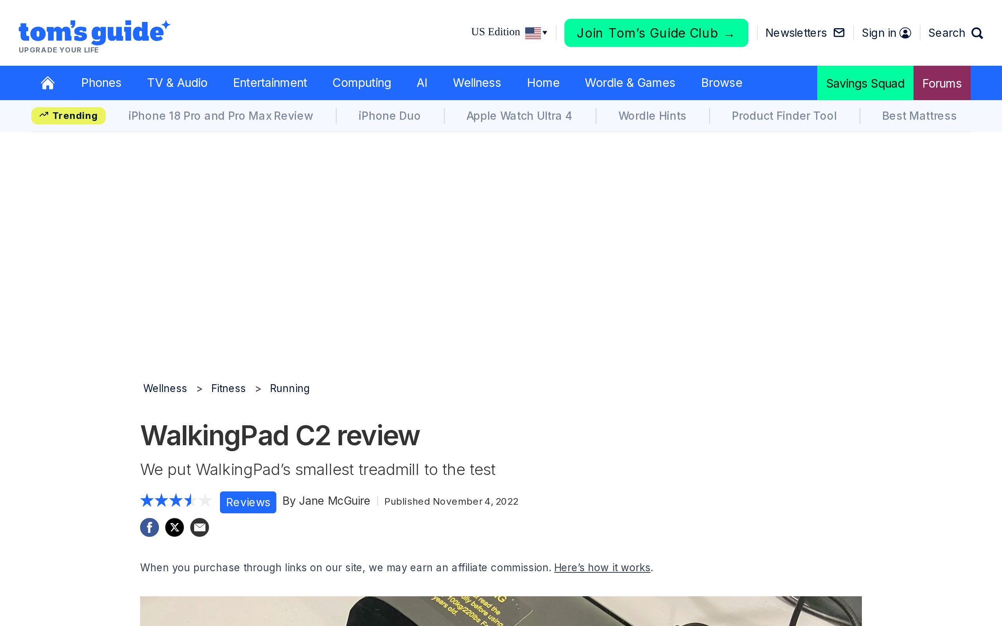Click the Newsletters envelope icon
Viewport: 1002px width, 626px height.
[839, 33]
